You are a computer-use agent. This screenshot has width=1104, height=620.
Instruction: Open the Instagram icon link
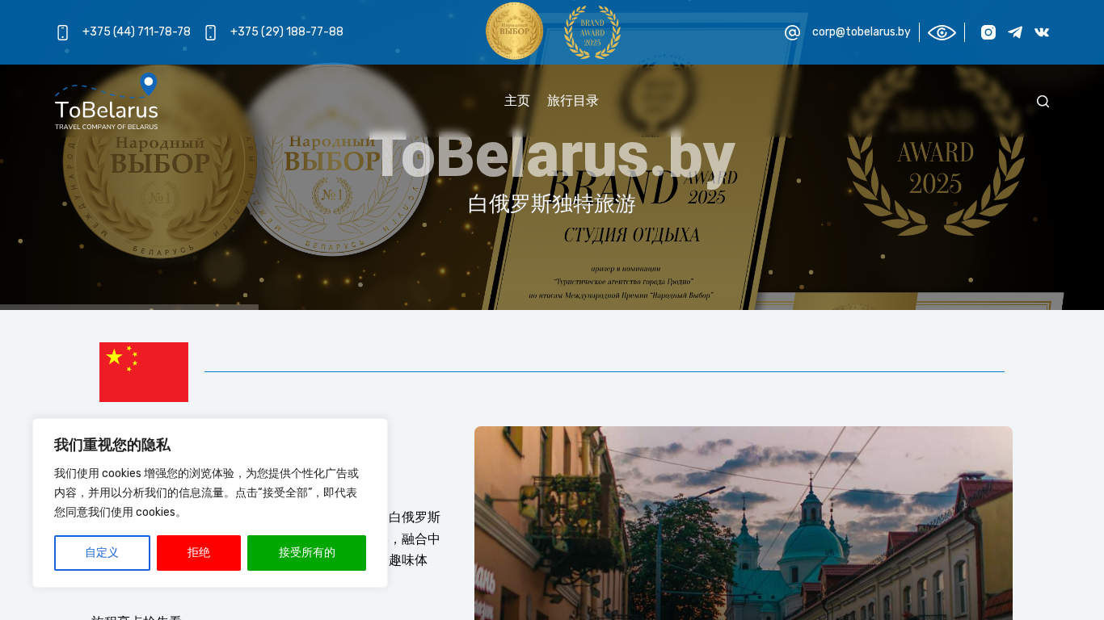click(x=988, y=32)
